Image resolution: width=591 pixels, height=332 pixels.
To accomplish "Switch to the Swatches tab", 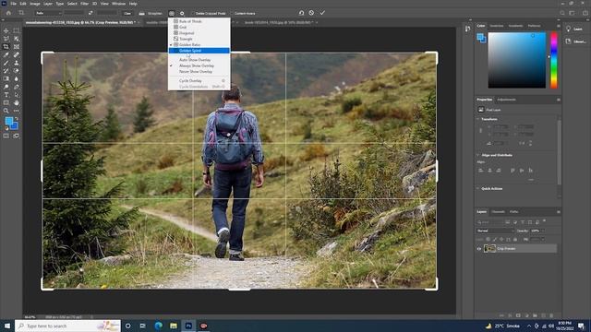I will pyautogui.click(x=497, y=26).
